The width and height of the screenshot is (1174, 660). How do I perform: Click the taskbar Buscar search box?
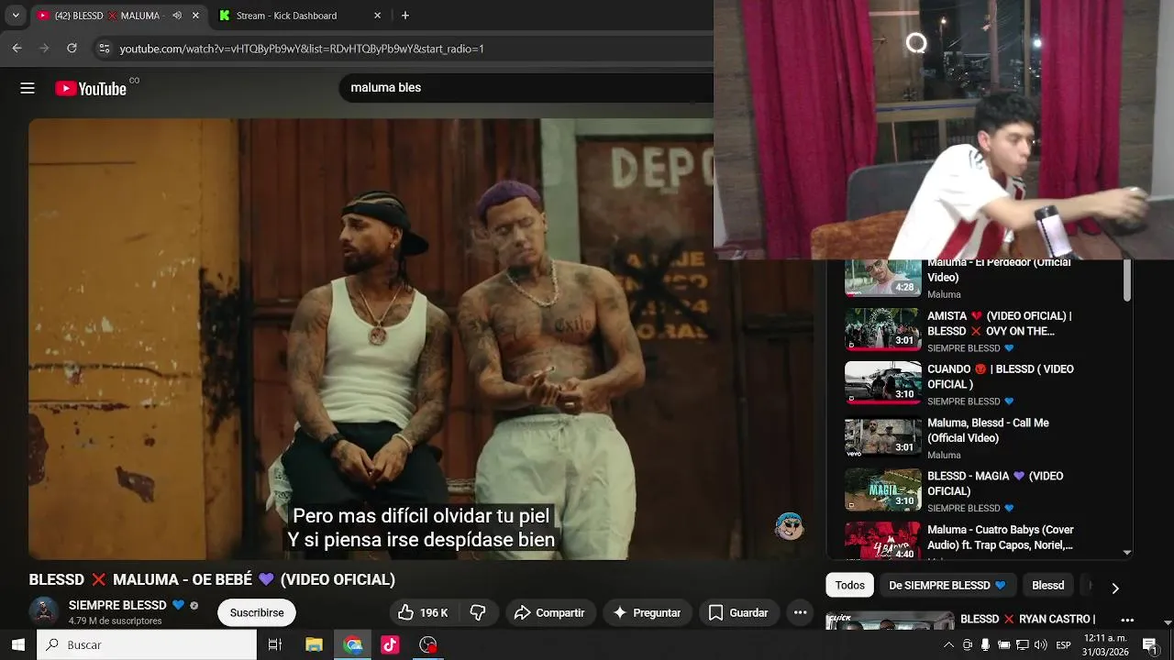(x=147, y=644)
